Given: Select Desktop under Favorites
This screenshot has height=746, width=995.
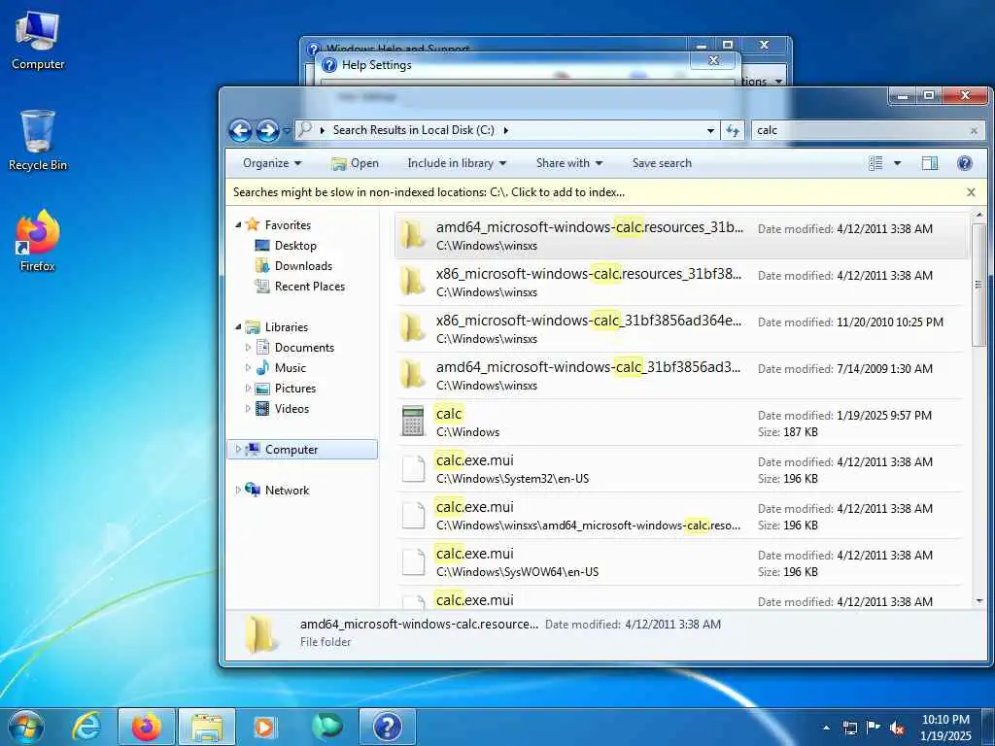Looking at the screenshot, I should [295, 246].
